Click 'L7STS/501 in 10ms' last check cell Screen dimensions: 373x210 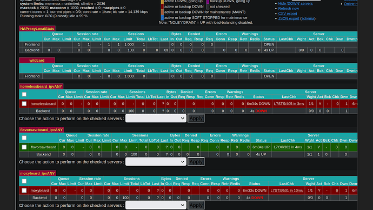(287, 191)
